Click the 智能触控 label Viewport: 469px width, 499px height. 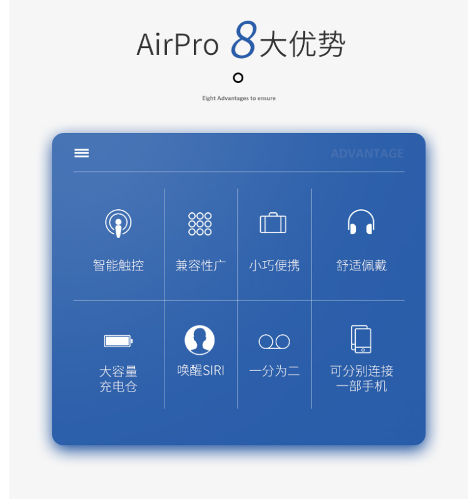pyautogui.click(x=118, y=265)
